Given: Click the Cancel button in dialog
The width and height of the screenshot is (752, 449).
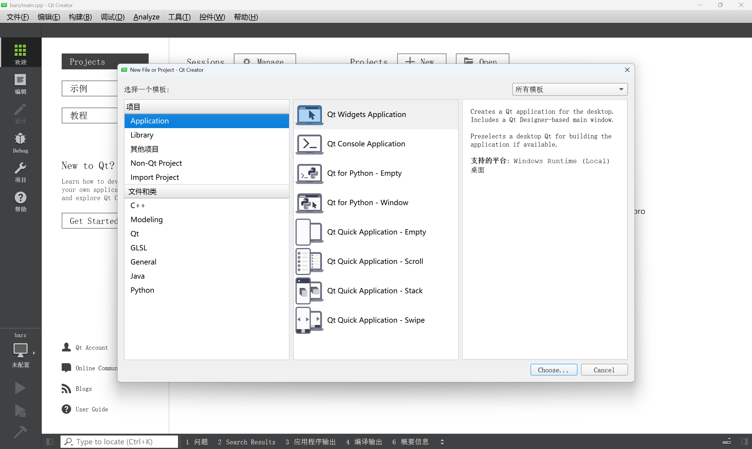Looking at the screenshot, I should [604, 370].
